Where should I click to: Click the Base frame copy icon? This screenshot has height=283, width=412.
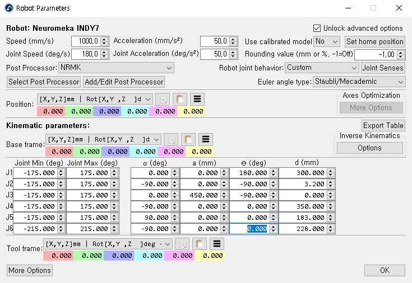coord(171,139)
